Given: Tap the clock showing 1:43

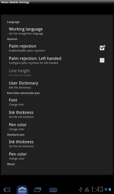Looking at the screenshot, I should point(97,189).
